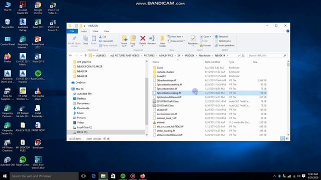
Task: Open the address bar history dropdown
Action: 239,55
